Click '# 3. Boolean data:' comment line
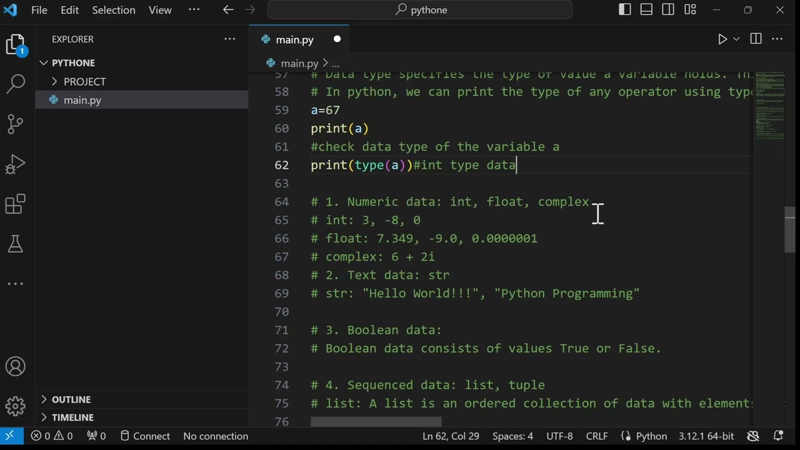The image size is (800, 450). (x=376, y=330)
